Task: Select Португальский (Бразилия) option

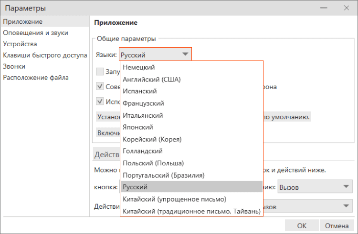Action: click(x=163, y=175)
